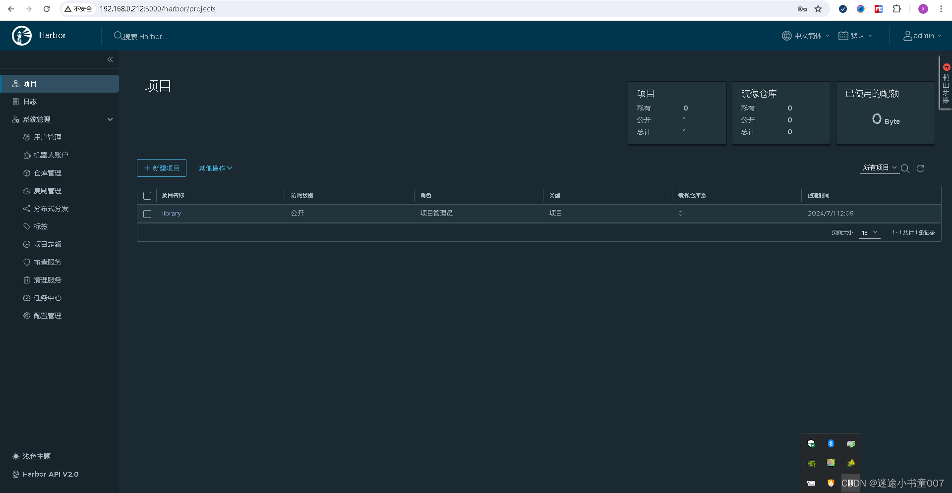The image size is (952, 493).
Task: Open 中文简体 language dropdown
Action: [806, 36]
